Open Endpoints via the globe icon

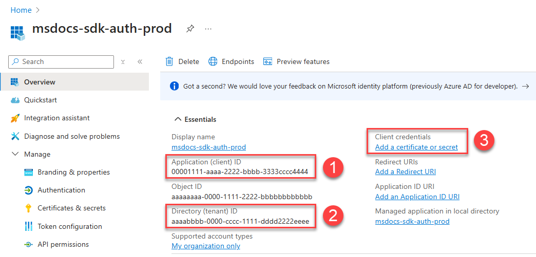coord(213,61)
